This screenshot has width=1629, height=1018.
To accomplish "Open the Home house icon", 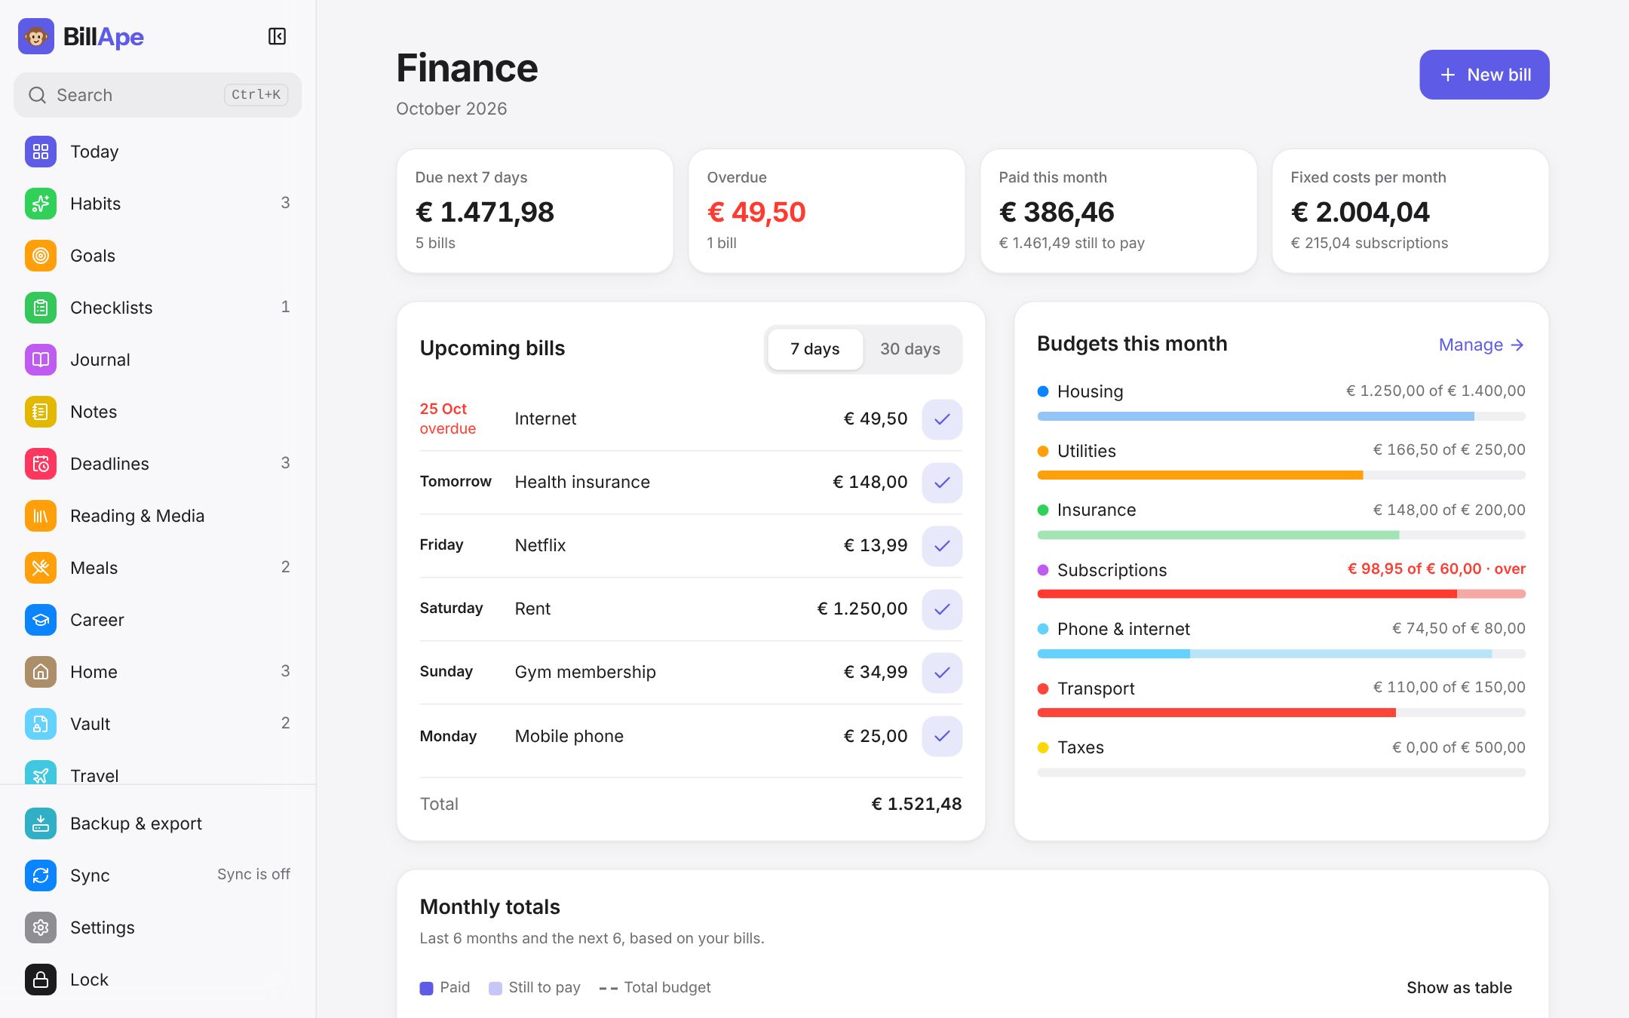I will point(41,672).
